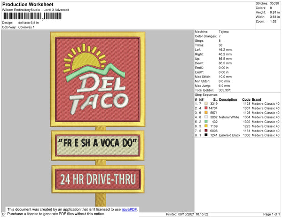Click the Stitches value 35538

pos(274,3)
